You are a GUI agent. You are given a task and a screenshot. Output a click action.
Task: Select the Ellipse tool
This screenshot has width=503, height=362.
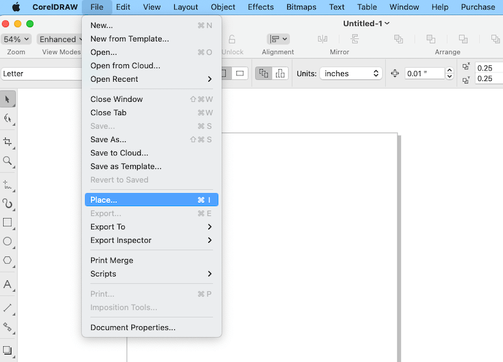(8, 241)
